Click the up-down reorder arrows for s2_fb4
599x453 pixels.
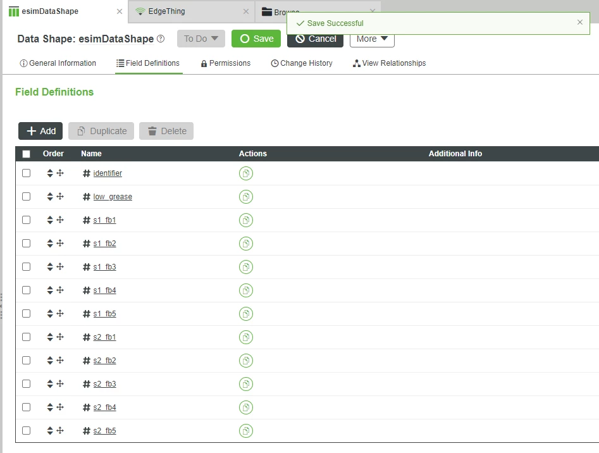click(x=50, y=407)
